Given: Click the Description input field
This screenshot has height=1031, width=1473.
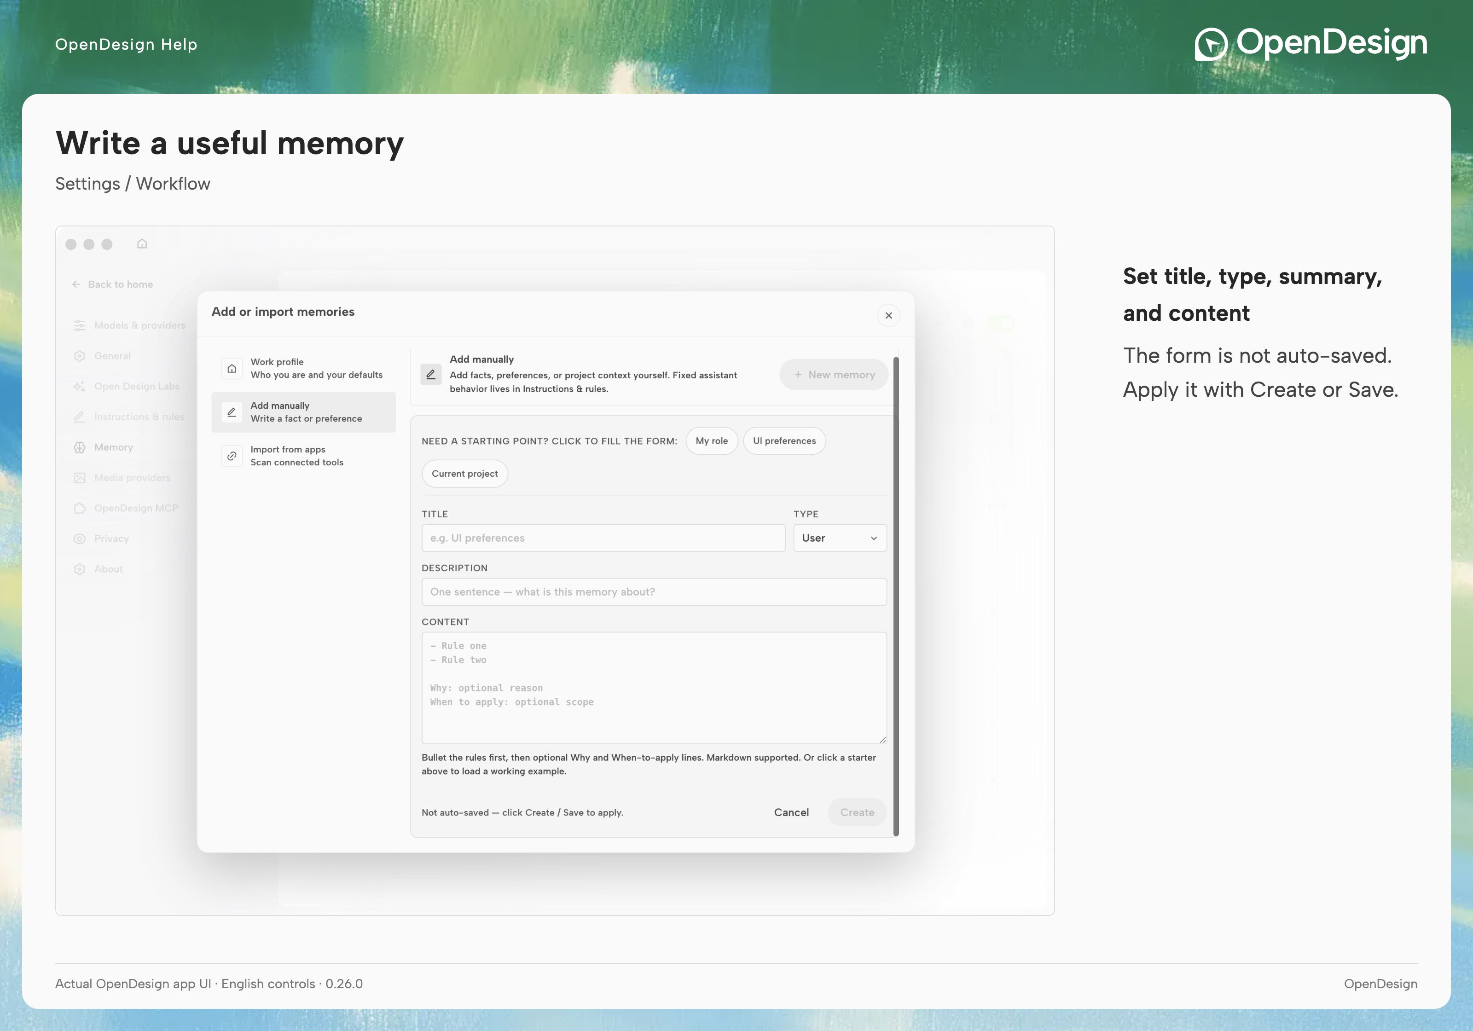Looking at the screenshot, I should click(654, 591).
